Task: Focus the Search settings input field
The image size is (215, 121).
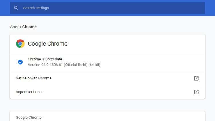Action: coord(107,8)
